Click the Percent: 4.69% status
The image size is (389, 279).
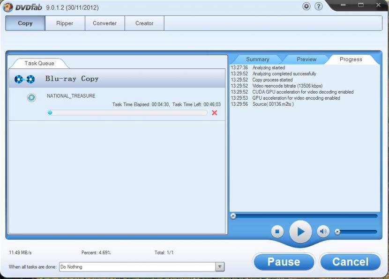(96, 253)
